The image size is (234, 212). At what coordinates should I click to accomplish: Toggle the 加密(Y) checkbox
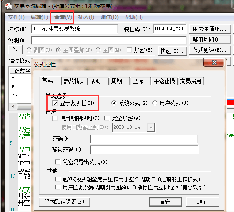click(129, 50)
